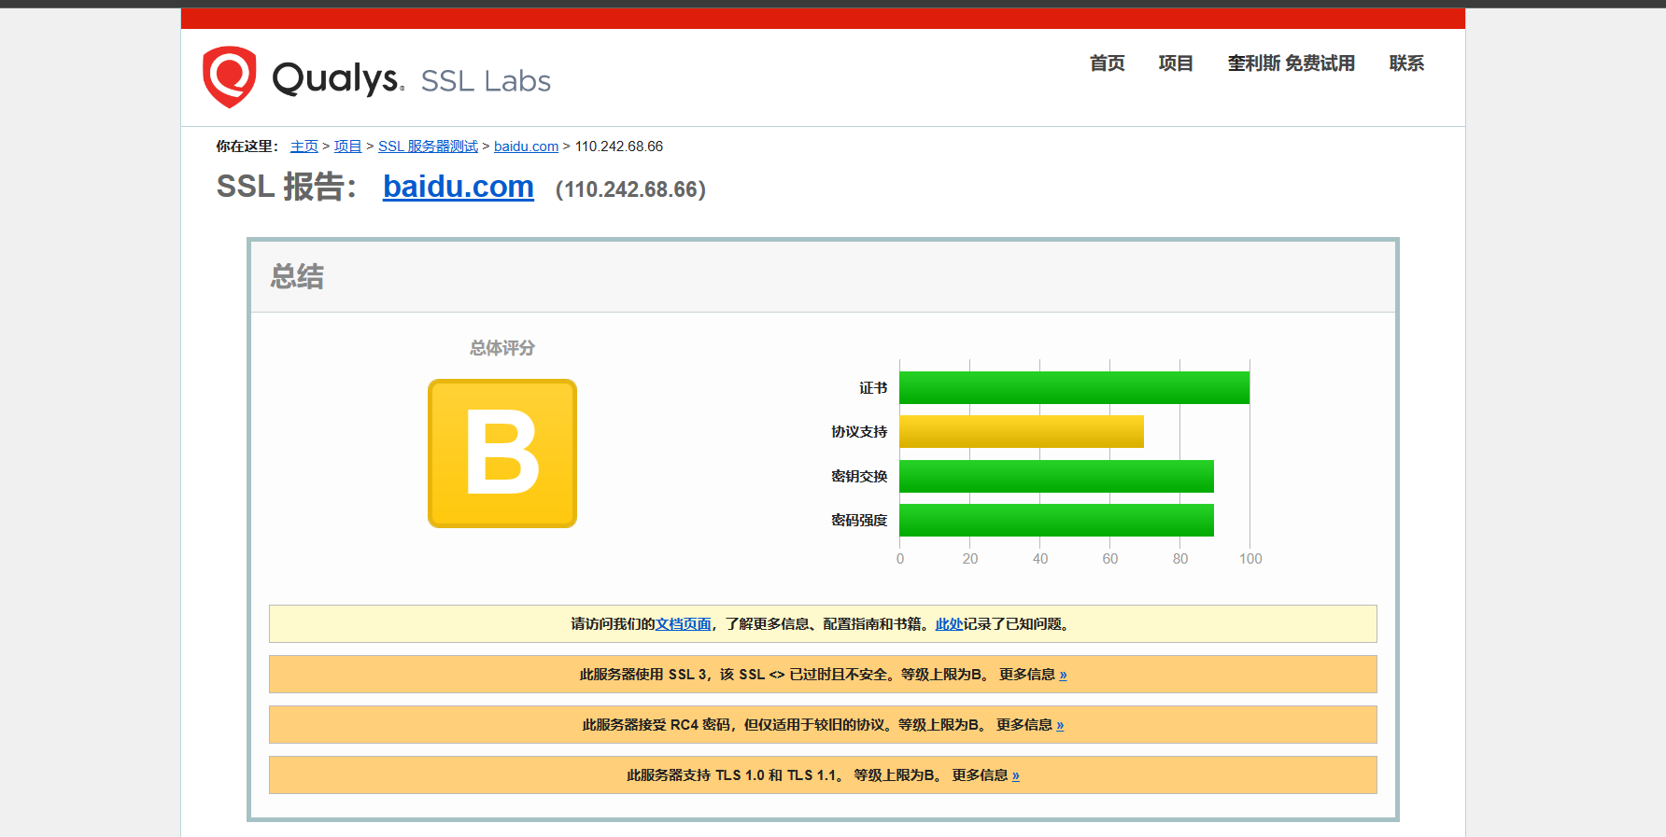Screen dimensions: 1666x837
Task: Open more info for TLS 1.0 warning
Action: 1015,775
